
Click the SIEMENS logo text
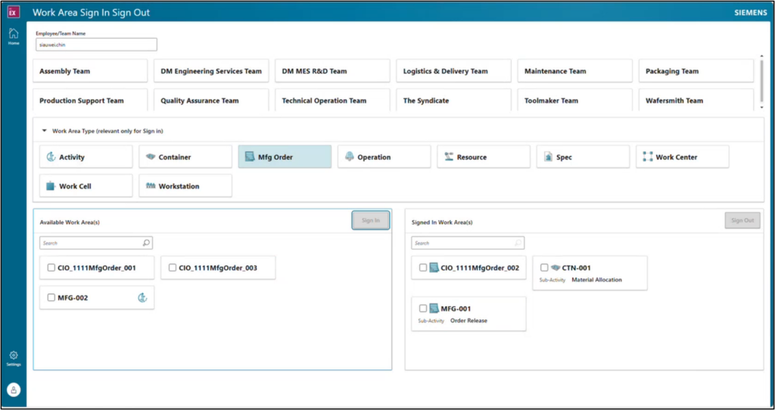click(x=750, y=12)
